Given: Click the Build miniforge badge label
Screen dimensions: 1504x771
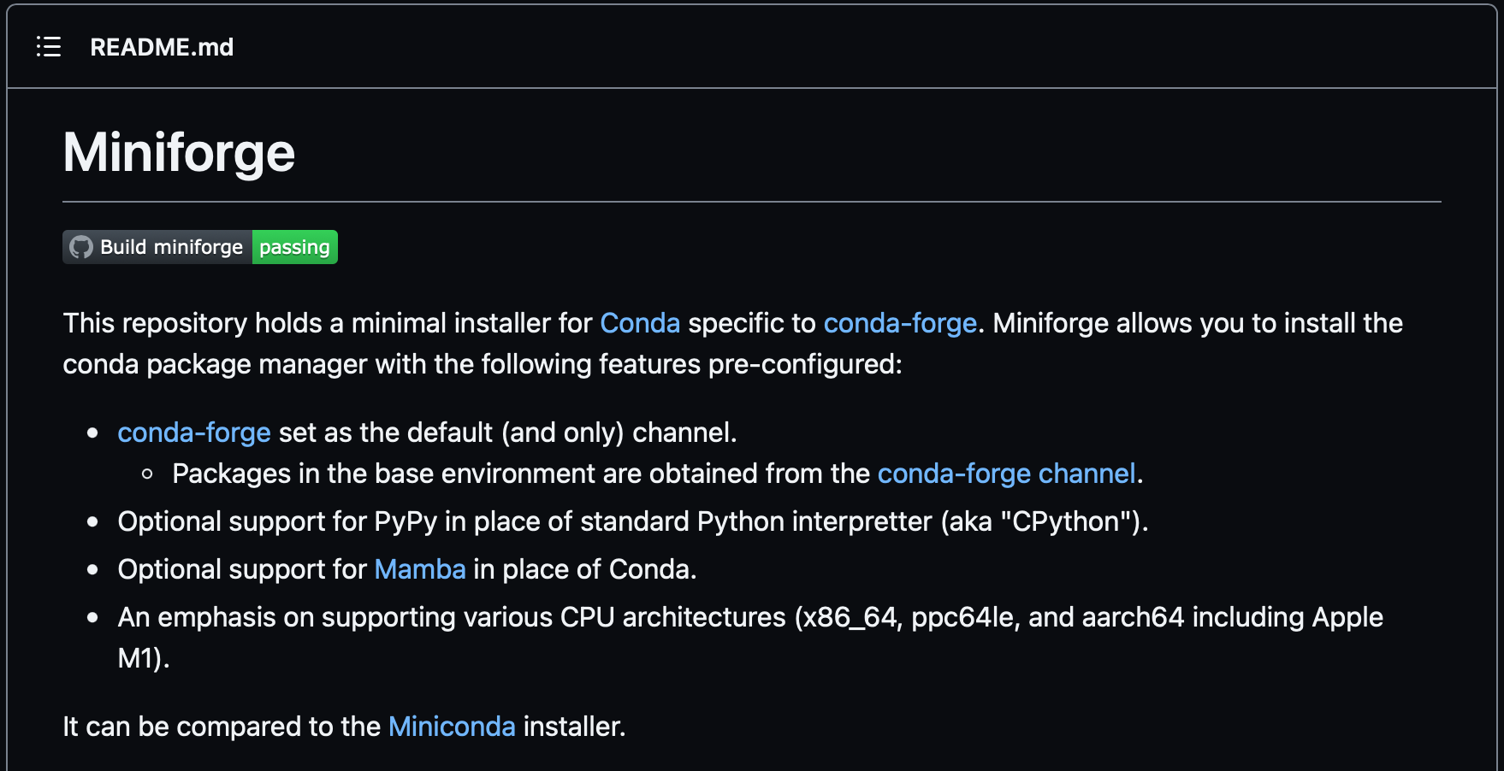Looking at the screenshot, I should click(x=171, y=247).
